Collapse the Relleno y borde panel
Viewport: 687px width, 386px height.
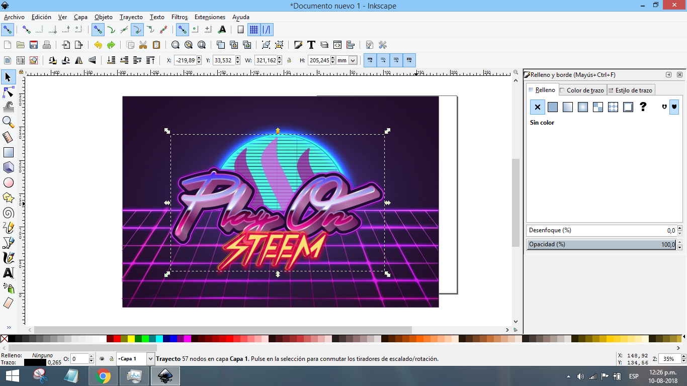click(668, 75)
